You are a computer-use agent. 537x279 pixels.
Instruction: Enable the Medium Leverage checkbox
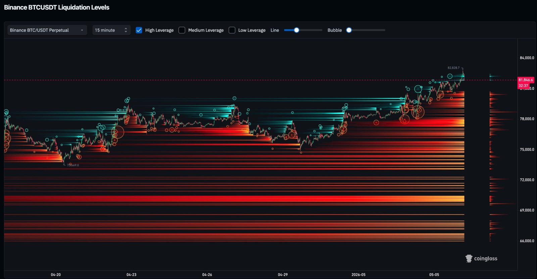point(182,30)
